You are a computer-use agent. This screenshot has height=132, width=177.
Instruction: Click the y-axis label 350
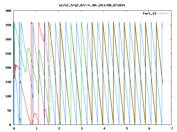click(8, 25)
